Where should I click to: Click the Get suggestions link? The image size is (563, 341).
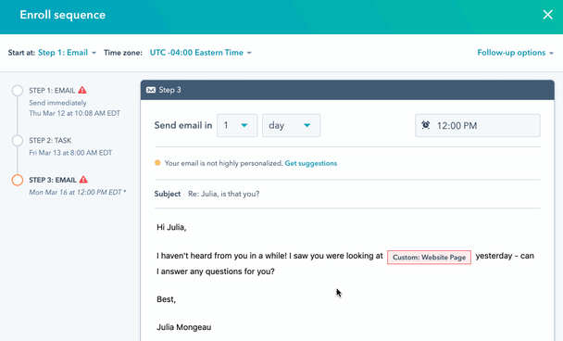[311, 163]
